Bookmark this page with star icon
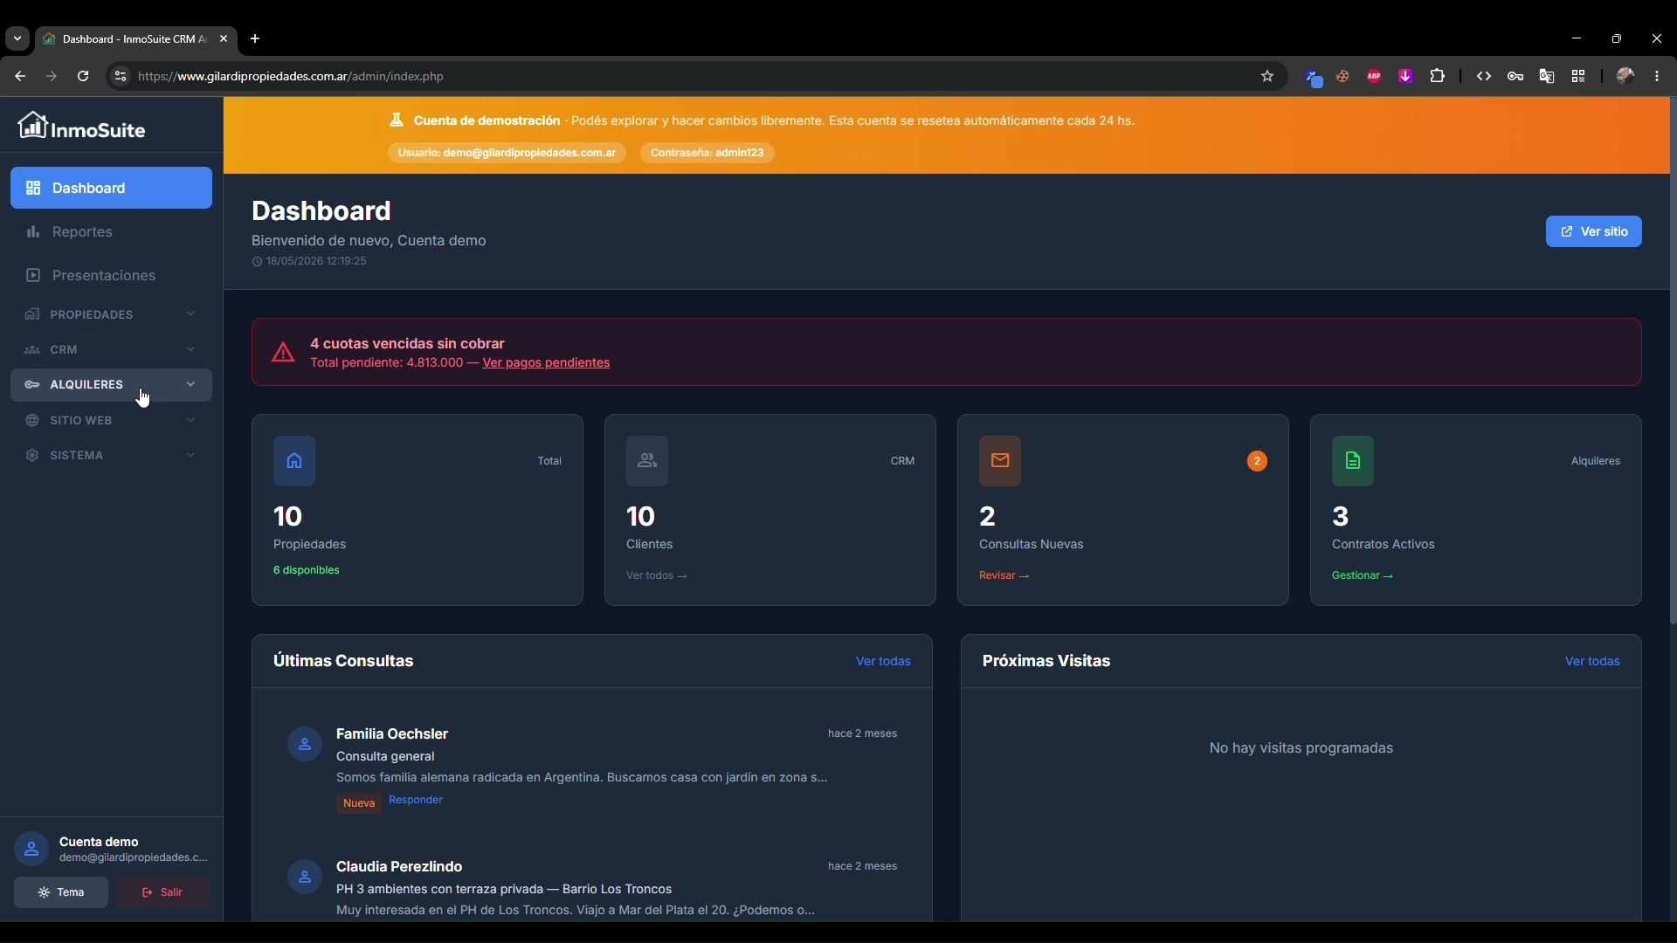Screen dimensions: 1677x943 pyautogui.click(x=1267, y=76)
